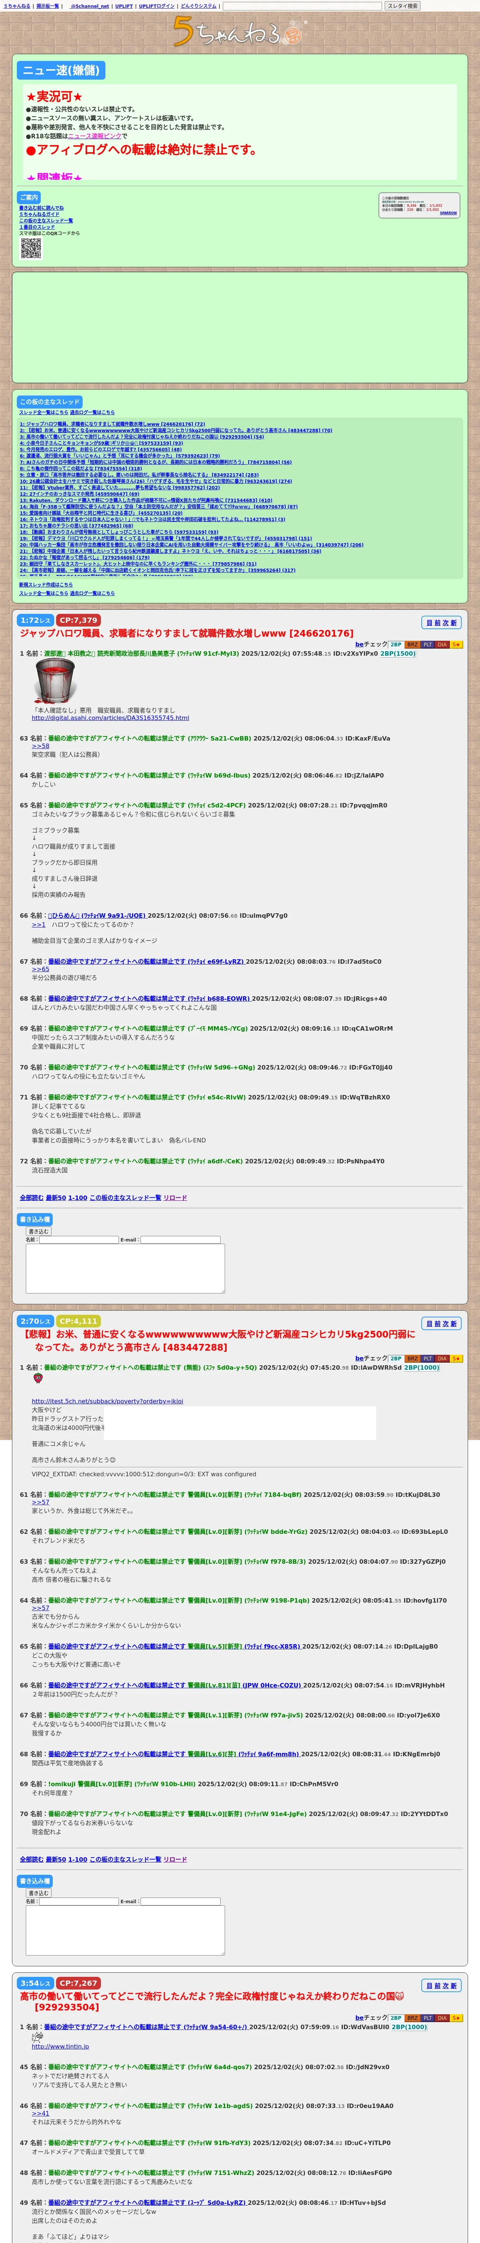The height and width of the screenshot is (2243, 480).
Task: Open the ニュース速報ピンク link in the board rules
Action: 94,136
